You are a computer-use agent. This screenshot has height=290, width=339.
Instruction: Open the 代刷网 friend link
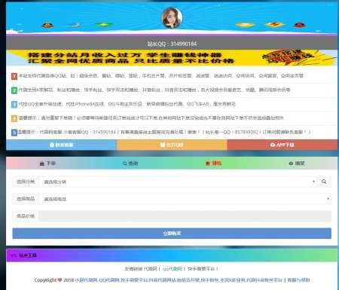pos(150,269)
